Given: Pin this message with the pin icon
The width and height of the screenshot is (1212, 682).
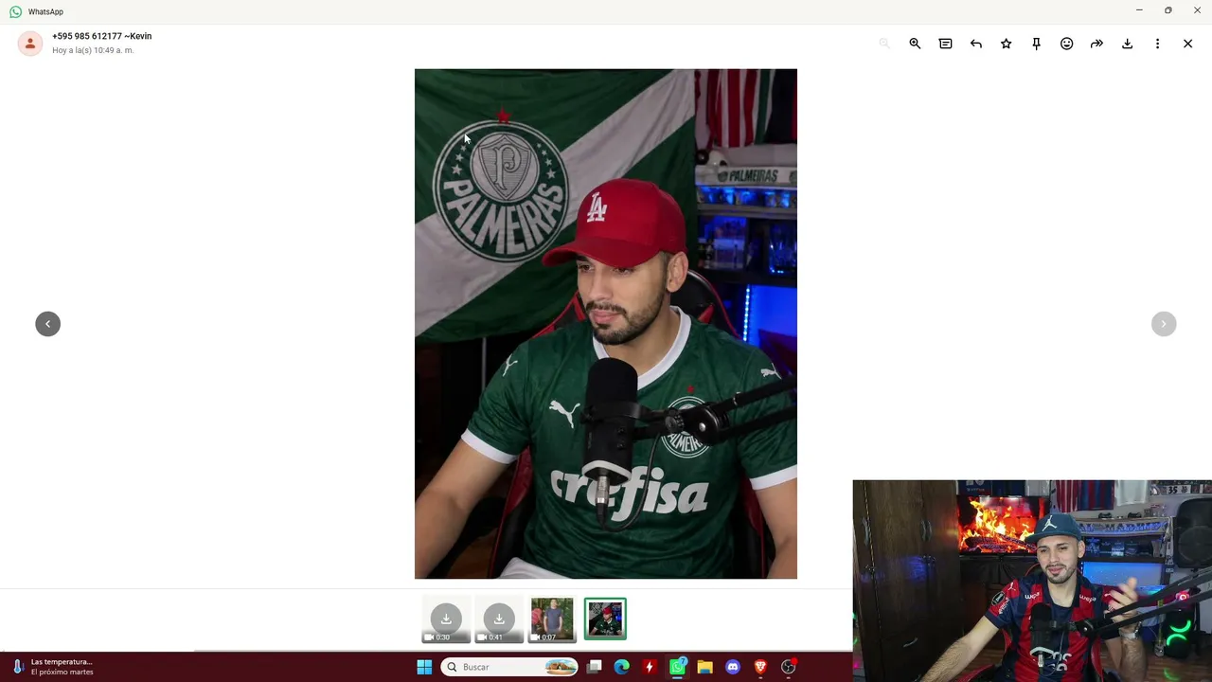Looking at the screenshot, I should (1036, 44).
